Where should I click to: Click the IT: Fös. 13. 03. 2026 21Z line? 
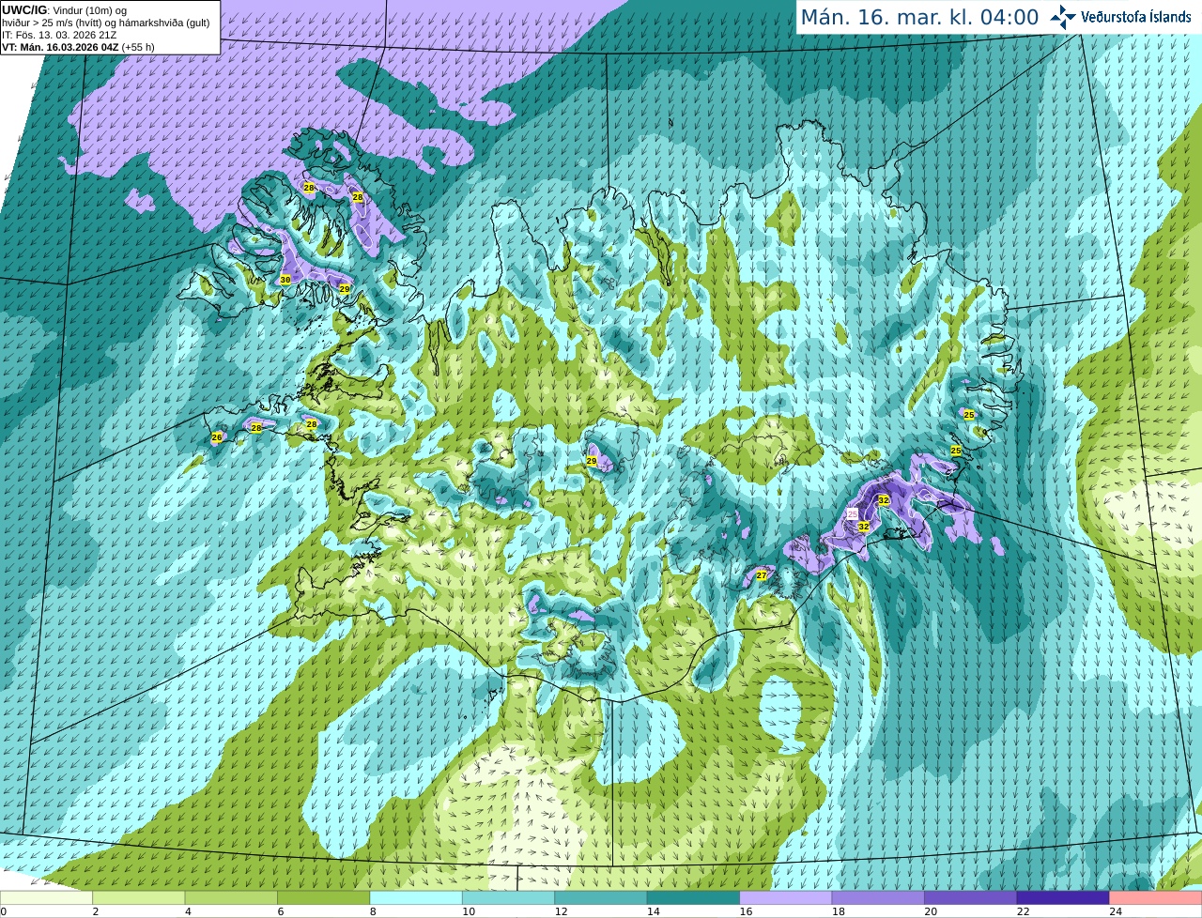tap(59, 35)
